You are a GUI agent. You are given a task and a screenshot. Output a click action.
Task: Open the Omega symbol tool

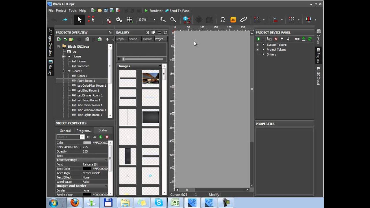pyautogui.click(x=223, y=20)
